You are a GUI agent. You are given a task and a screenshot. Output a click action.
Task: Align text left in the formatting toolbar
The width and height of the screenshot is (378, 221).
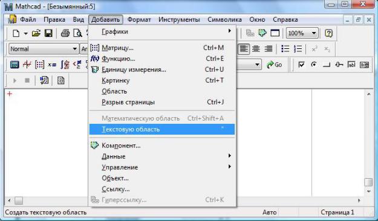244,49
